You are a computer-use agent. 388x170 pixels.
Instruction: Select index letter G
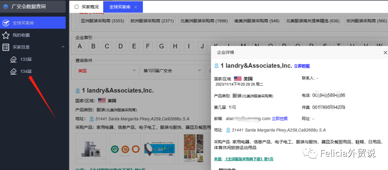pyautogui.click(x=162, y=46)
